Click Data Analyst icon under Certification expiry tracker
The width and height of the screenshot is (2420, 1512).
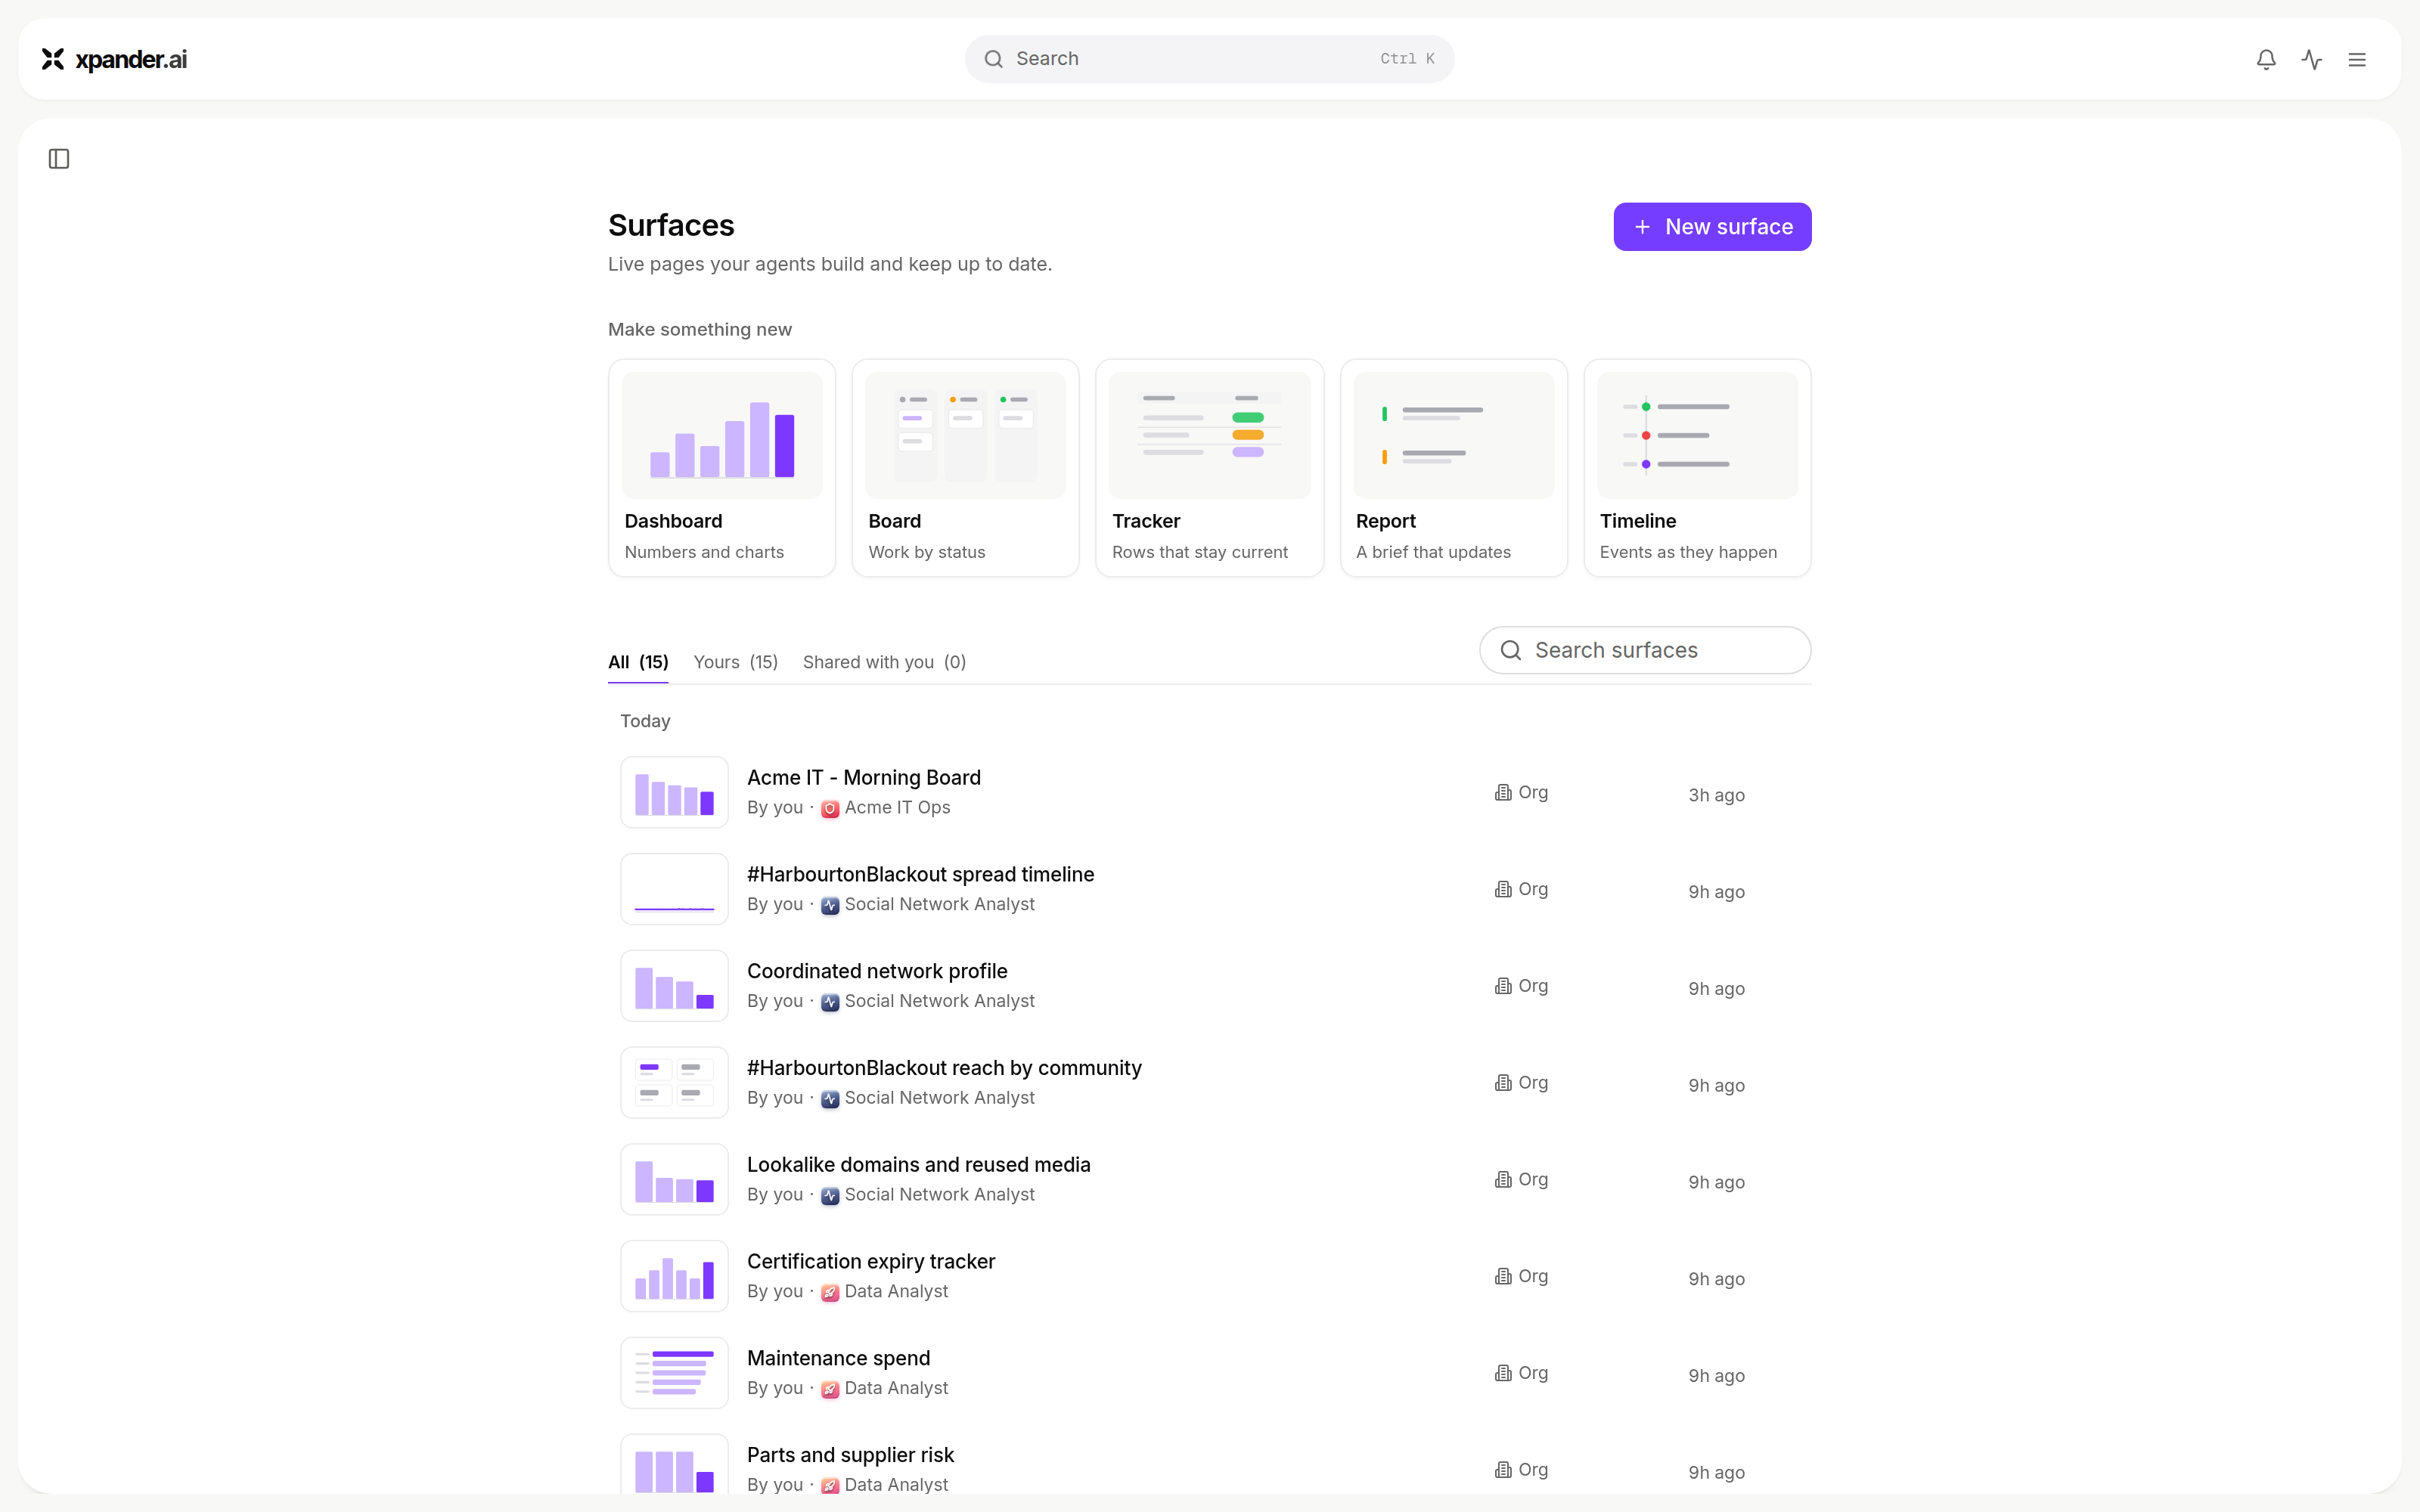(x=830, y=1292)
